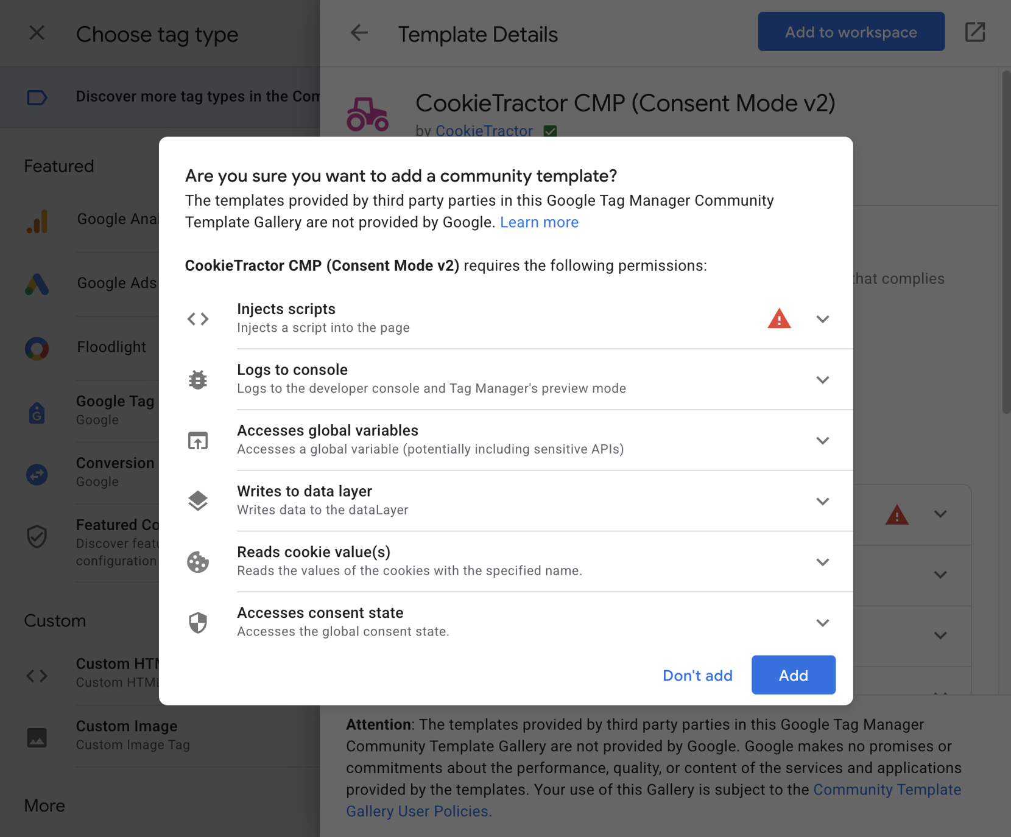The image size is (1011, 837).
Task: Expand the Writes to data layer permission
Action: tap(822, 501)
